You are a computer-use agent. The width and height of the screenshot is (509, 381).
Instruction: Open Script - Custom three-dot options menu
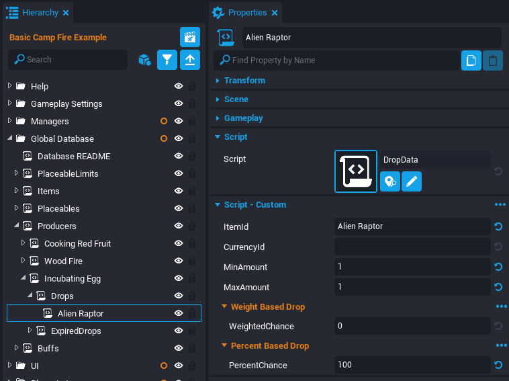pos(500,205)
